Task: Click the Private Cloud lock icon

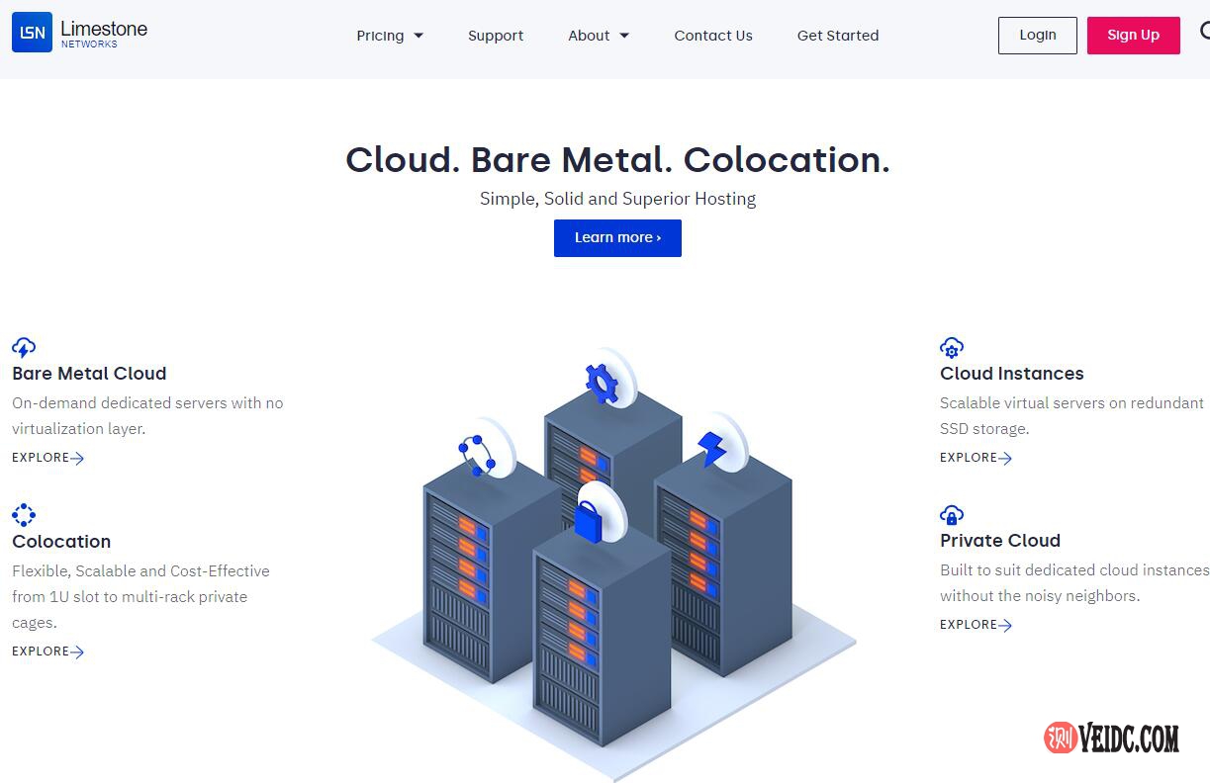Action: coord(952,515)
